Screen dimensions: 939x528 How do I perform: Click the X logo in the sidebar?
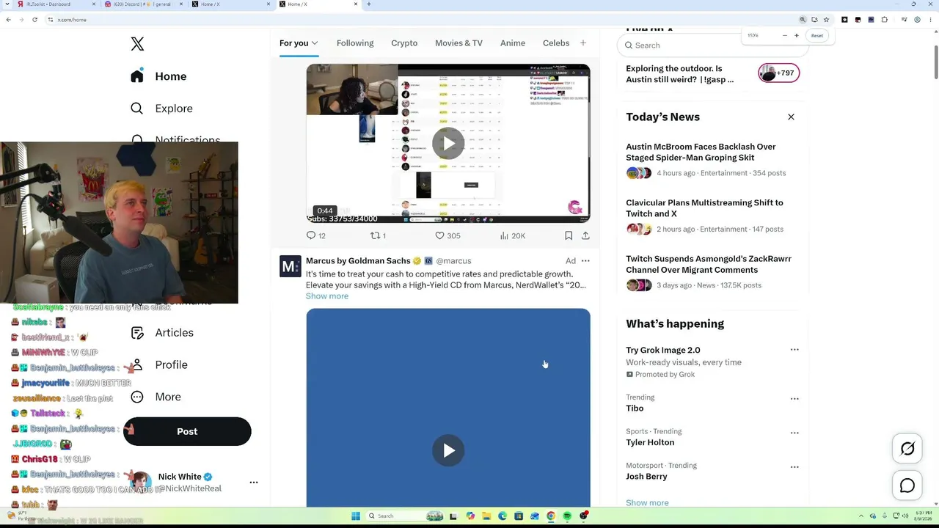tap(137, 44)
